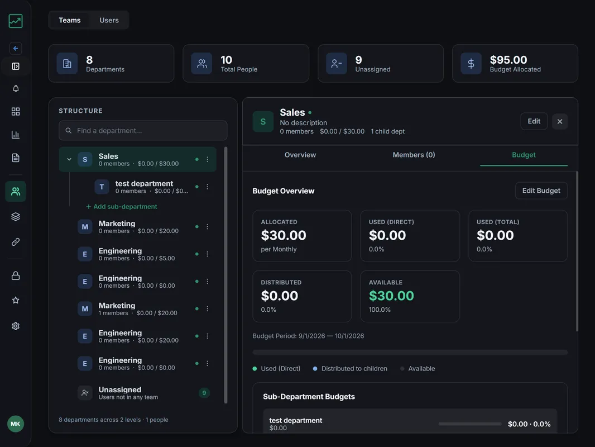Open the document reports icon

pos(16,158)
